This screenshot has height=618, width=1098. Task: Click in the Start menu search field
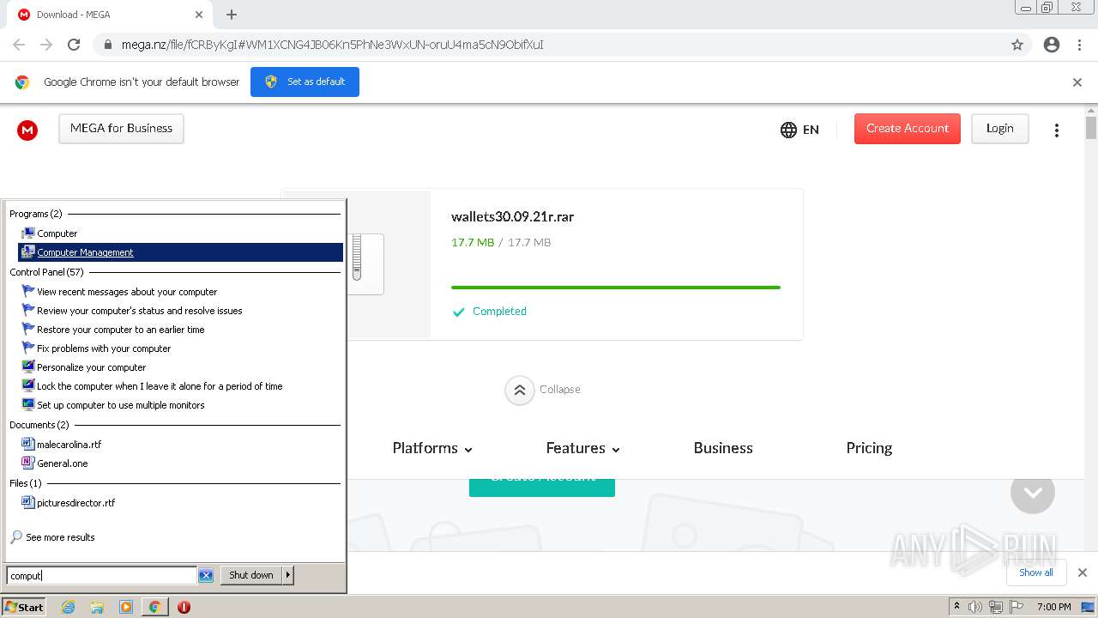click(x=101, y=576)
